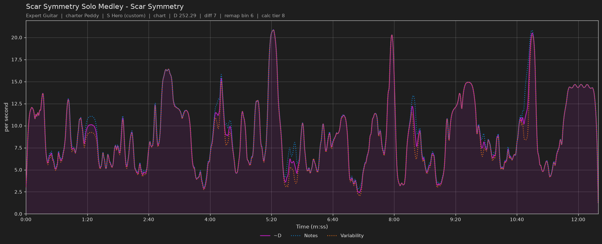Click the curve peak near 5:20
602x244 pixels.
tap(273, 30)
